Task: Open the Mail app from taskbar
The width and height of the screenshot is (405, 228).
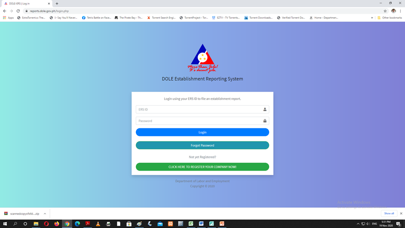Action: click(160, 224)
